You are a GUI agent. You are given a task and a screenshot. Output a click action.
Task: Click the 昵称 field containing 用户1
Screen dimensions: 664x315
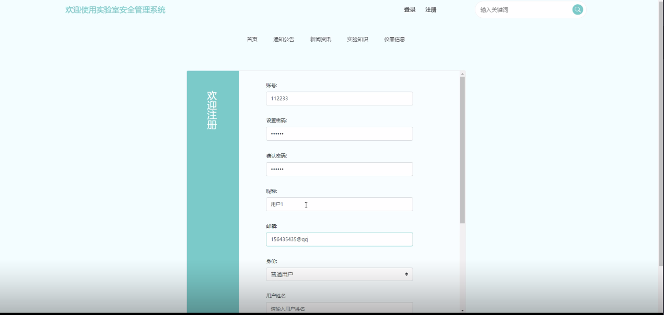339,204
